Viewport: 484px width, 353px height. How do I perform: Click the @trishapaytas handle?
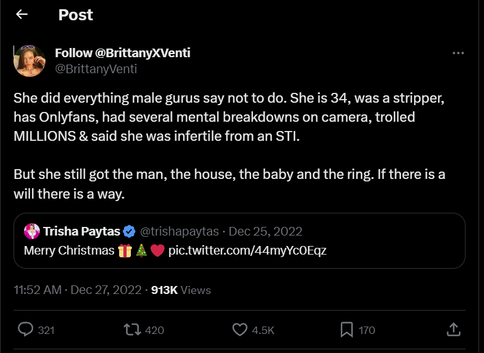[x=179, y=231]
